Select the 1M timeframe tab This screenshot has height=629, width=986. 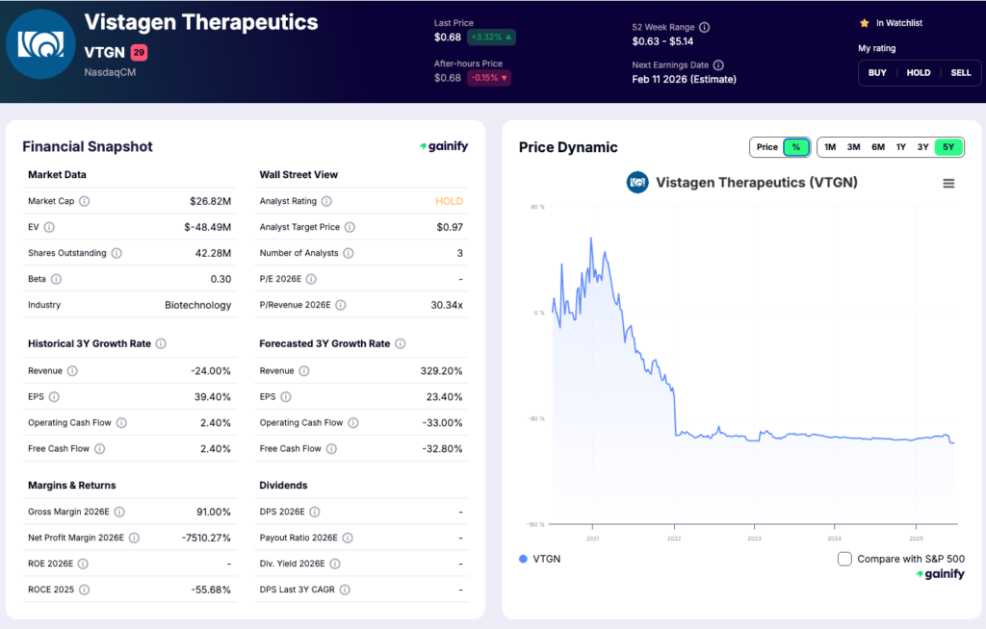click(830, 146)
